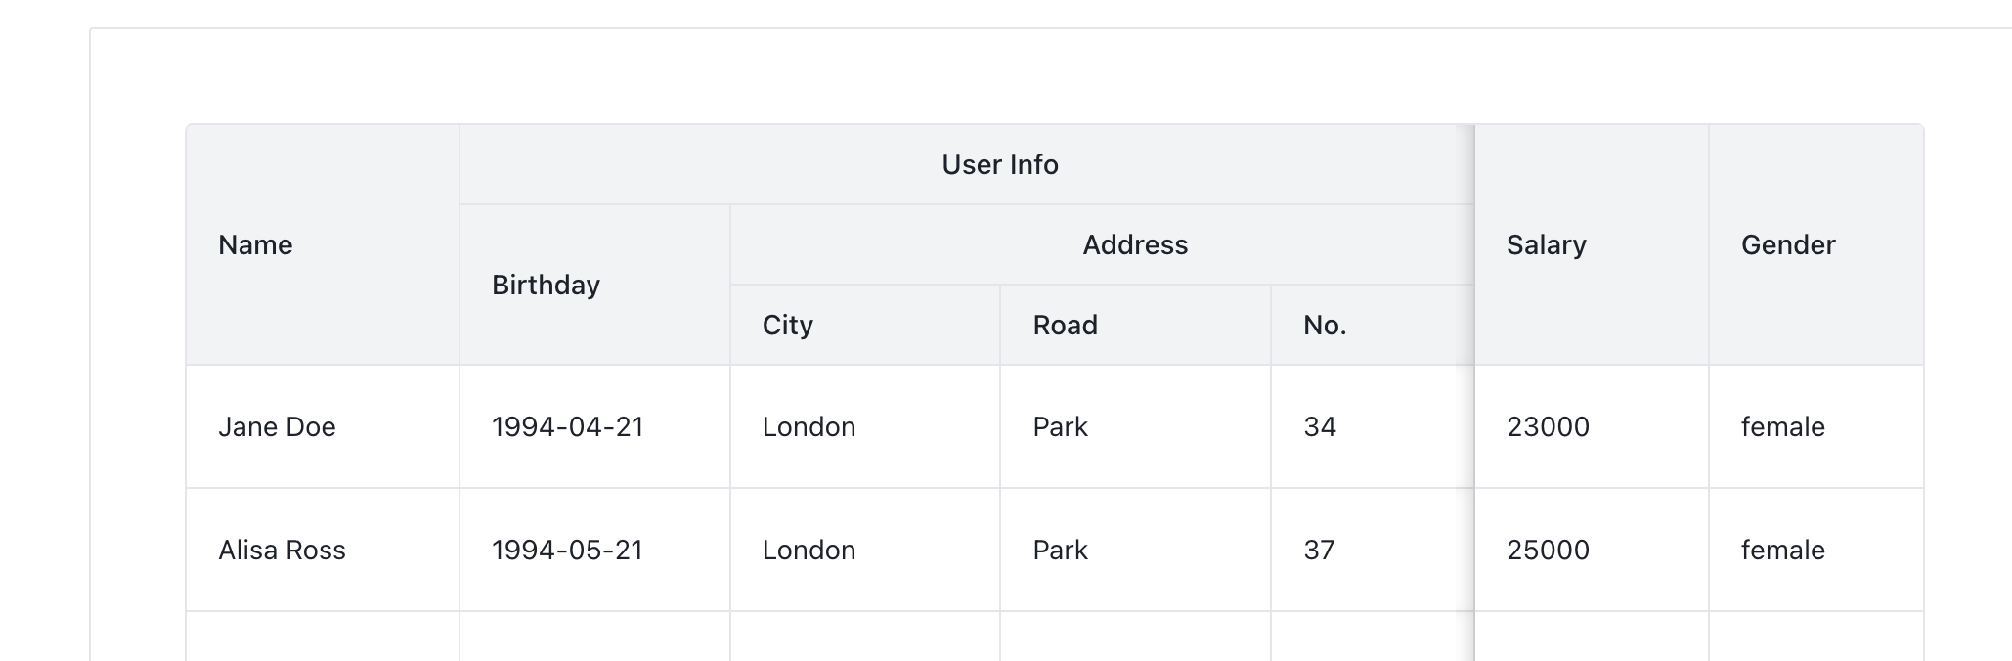This screenshot has width=2012, height=661.
Task: Click the No. column header
Action: [1373, 325]
